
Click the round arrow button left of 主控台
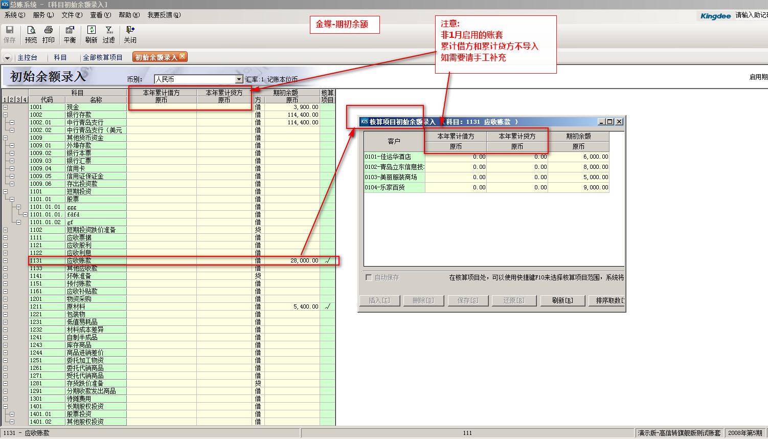click(x=7, y=58)
